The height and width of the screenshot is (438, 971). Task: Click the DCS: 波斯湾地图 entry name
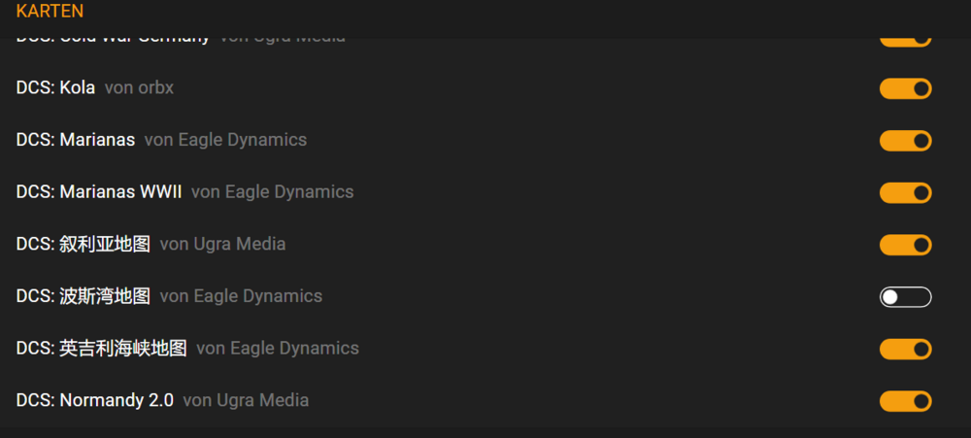tap(83, 296)
